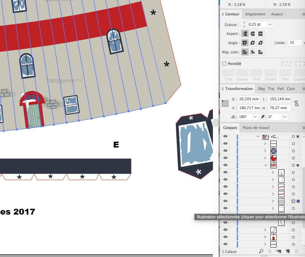Open the Aspect panel tab

coord(277,14)
